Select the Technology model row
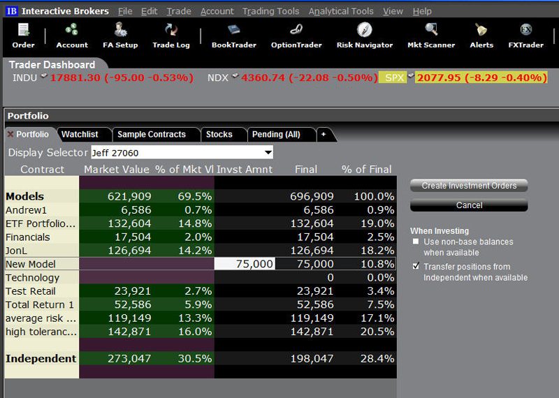 tap(201, 278)
